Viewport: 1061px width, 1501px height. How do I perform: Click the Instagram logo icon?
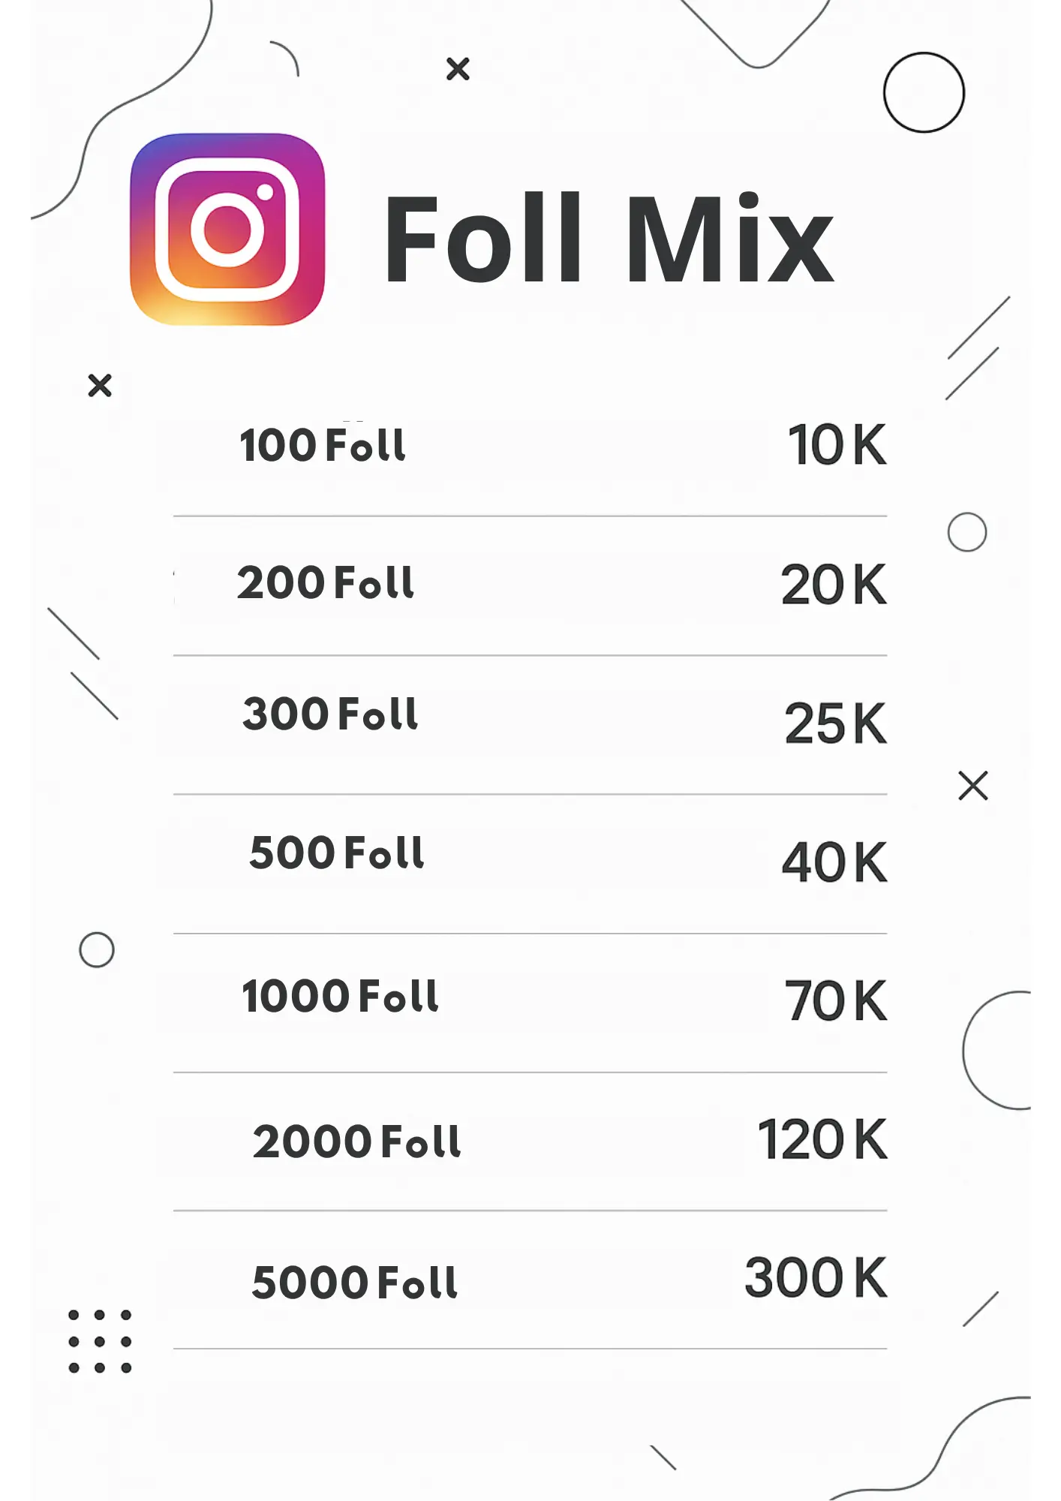pyautogui.click(x=227, y=229)
